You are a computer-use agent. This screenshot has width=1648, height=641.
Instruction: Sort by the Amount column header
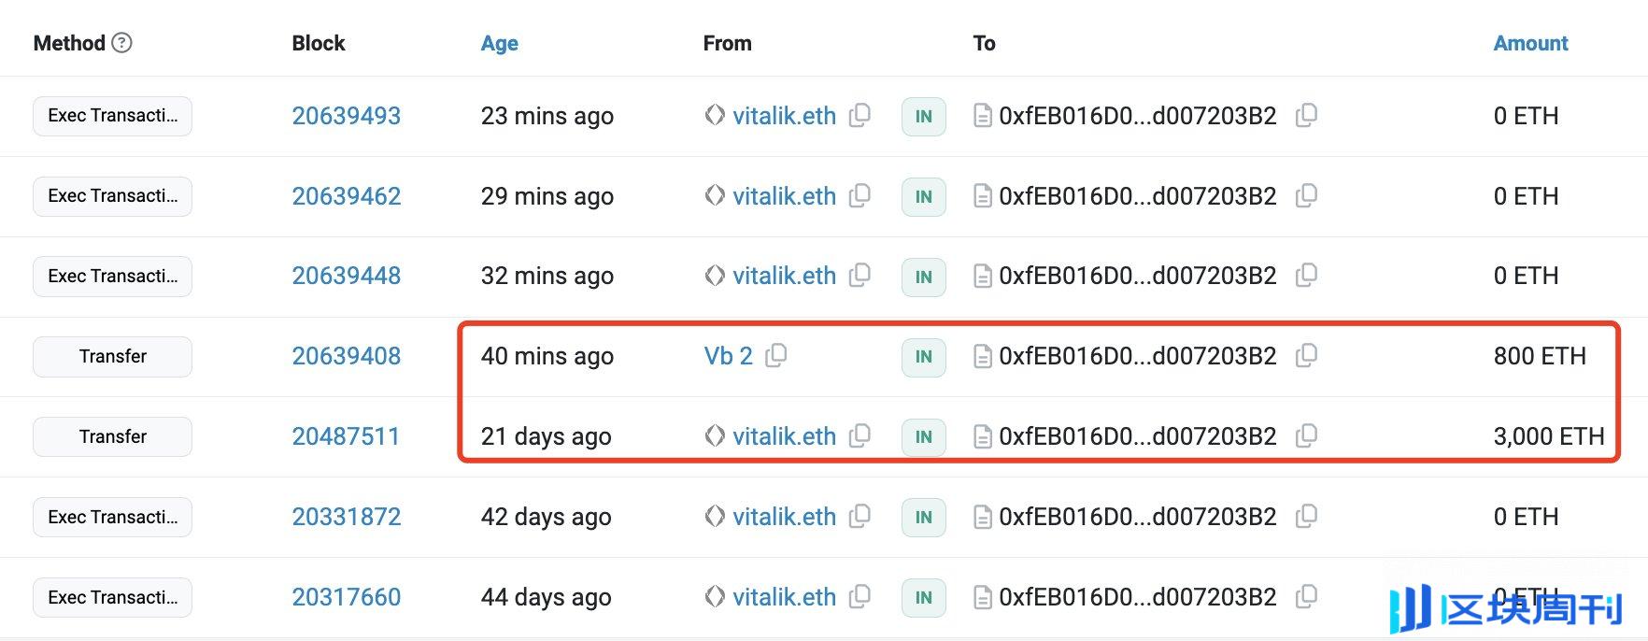1530,43
